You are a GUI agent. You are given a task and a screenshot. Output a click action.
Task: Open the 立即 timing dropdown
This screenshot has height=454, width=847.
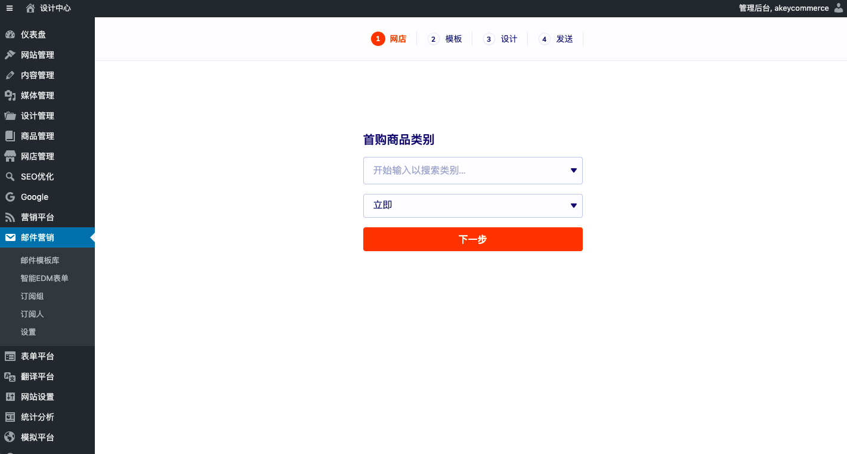point(472,206)
